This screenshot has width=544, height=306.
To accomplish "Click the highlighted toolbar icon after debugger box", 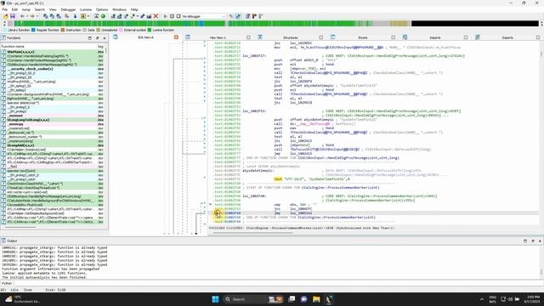I will [238, 16].
